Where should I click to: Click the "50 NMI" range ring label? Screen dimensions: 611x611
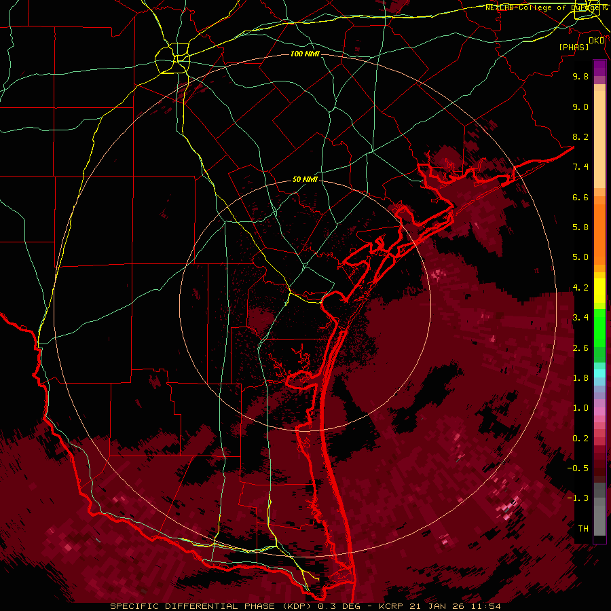(305, 179)
